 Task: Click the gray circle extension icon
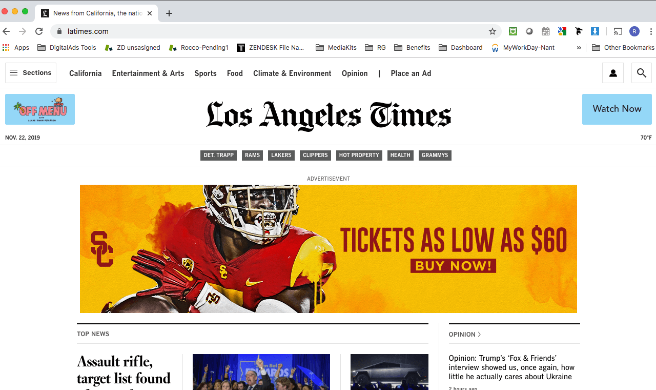(x=529, y=31)
